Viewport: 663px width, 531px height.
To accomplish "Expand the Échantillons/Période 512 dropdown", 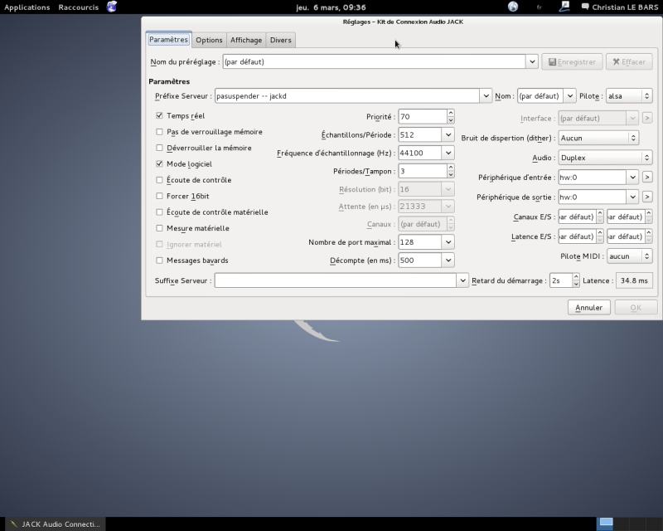I will (448, 135).
